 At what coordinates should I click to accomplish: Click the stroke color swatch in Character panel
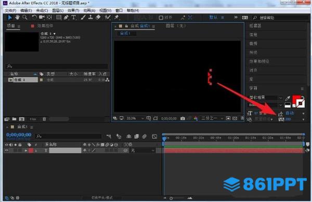(x=300, y=103)
